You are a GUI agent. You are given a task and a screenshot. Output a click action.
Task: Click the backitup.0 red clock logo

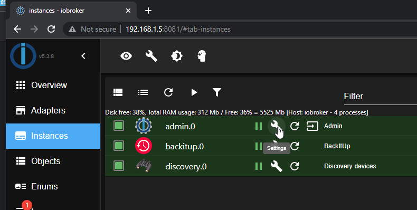(144, 146)
